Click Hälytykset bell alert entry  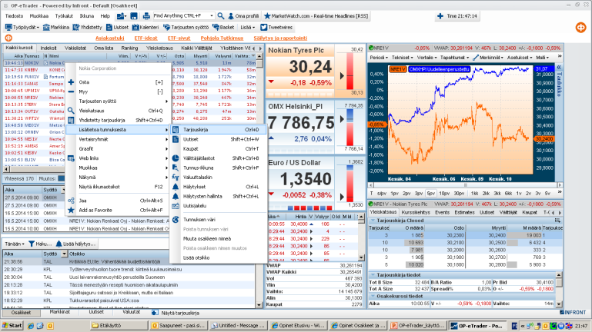click(x=218, y=187)
